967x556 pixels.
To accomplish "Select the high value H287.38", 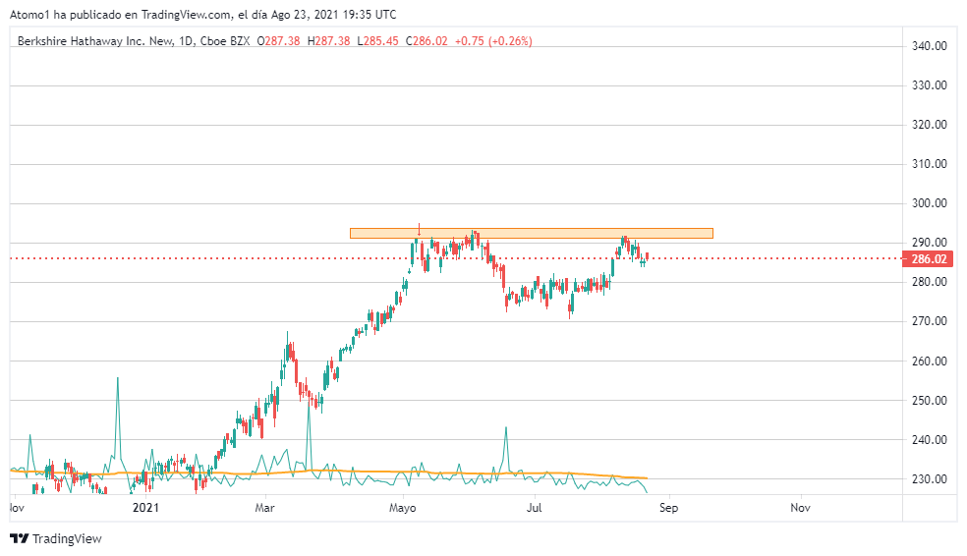I will [328, 41].
